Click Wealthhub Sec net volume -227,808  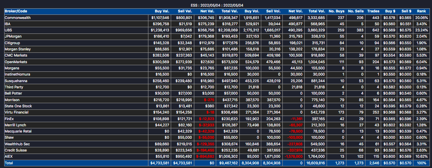pos(295,144)
